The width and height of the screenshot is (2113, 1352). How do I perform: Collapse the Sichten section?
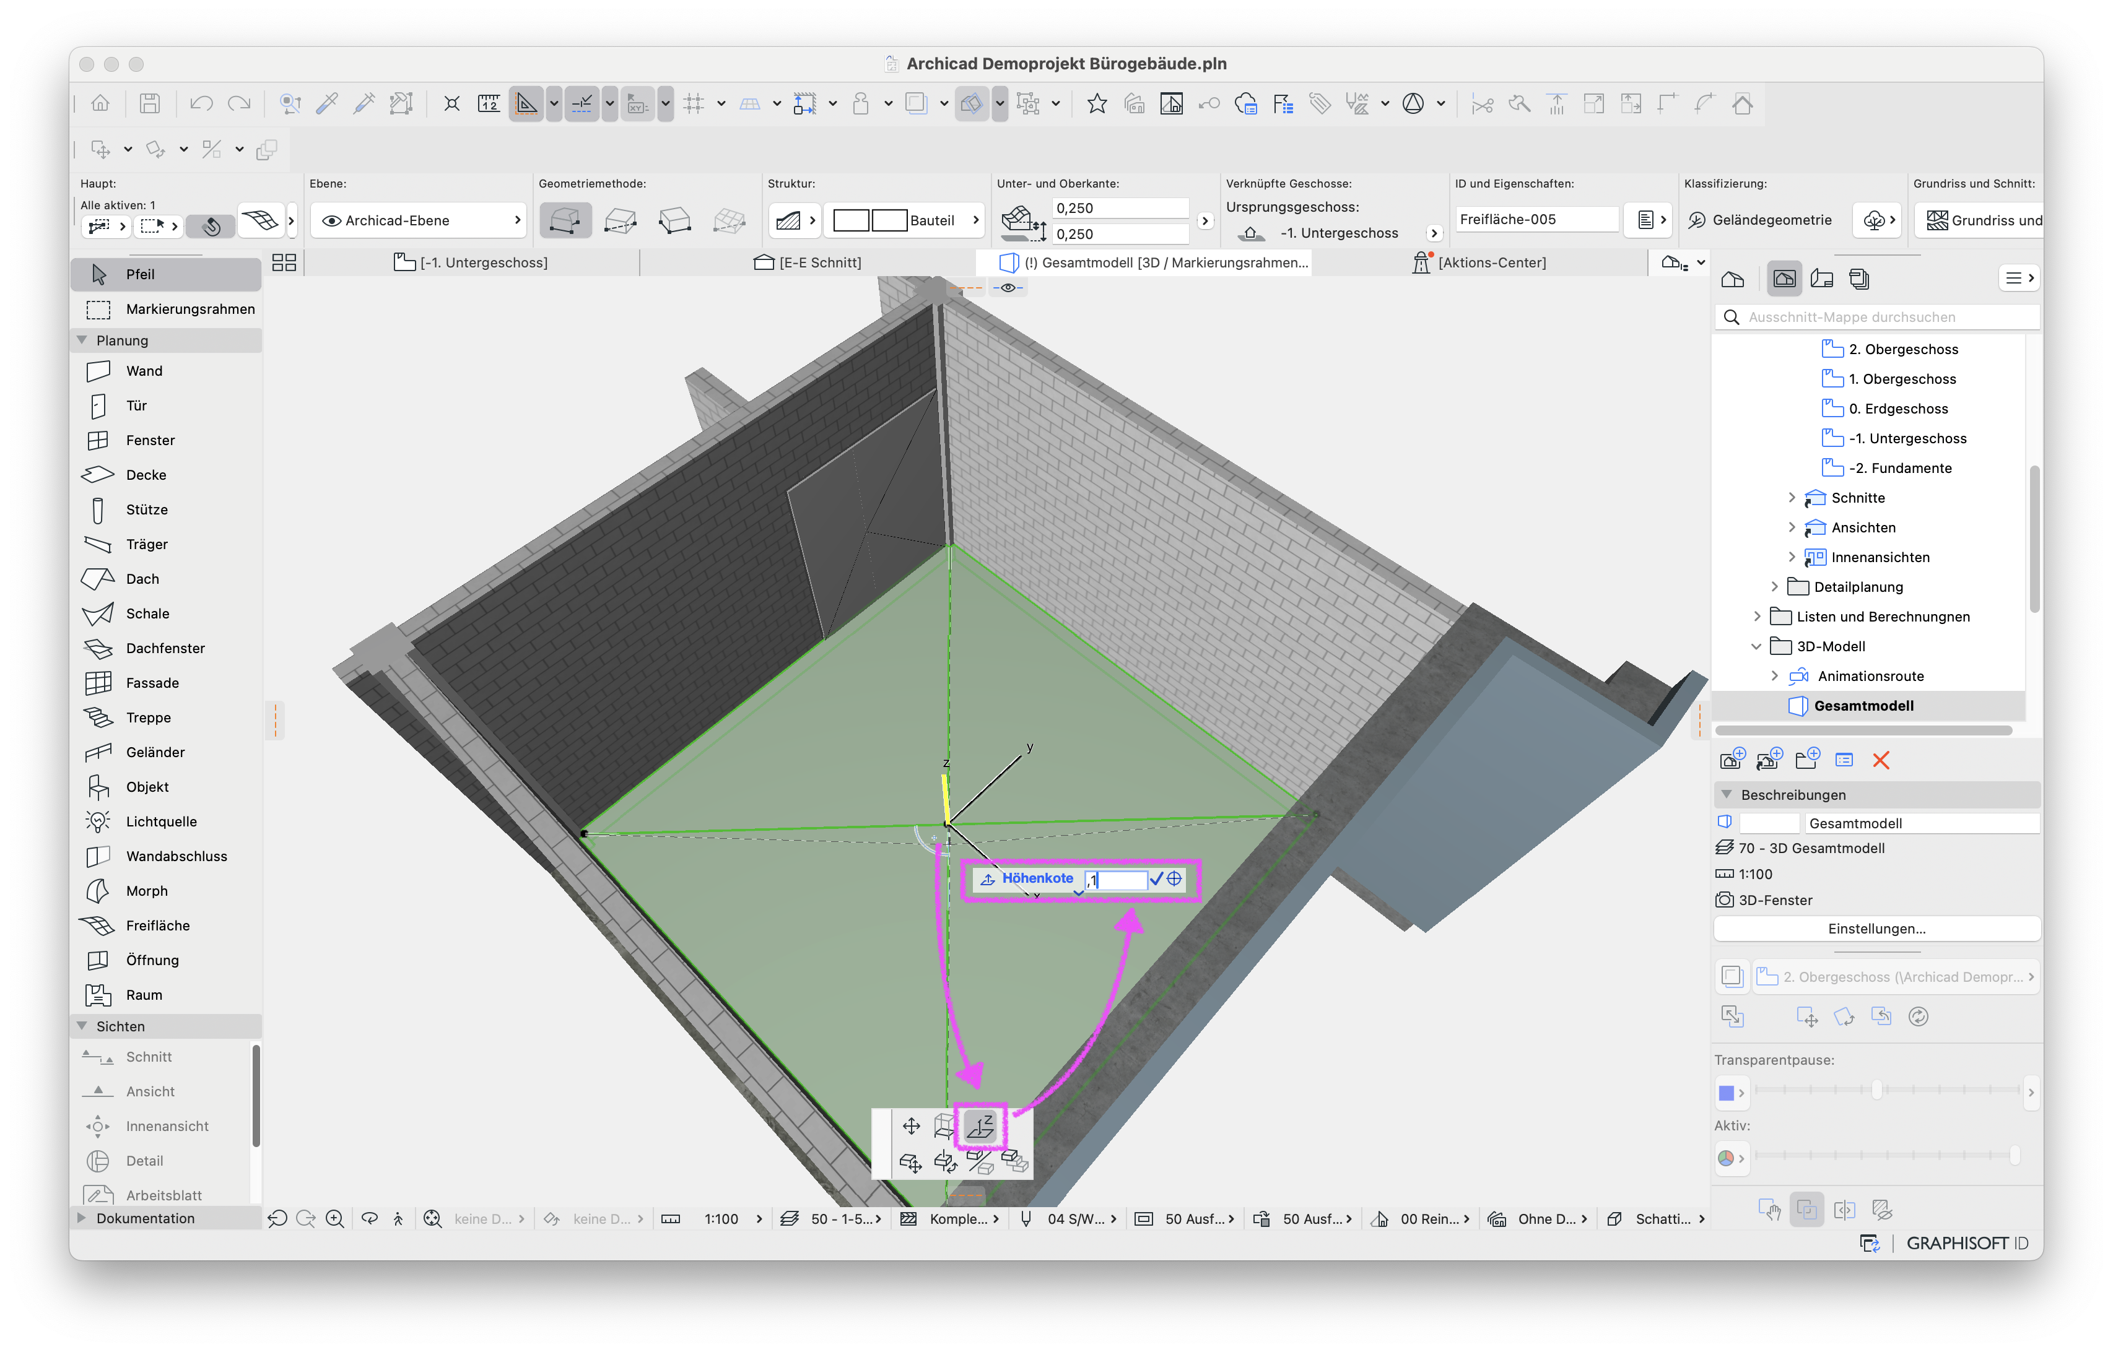(x=82, y=1026)
